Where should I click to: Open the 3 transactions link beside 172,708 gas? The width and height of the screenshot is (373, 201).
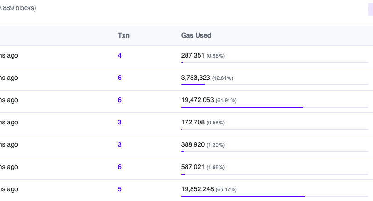coord(120,122)
